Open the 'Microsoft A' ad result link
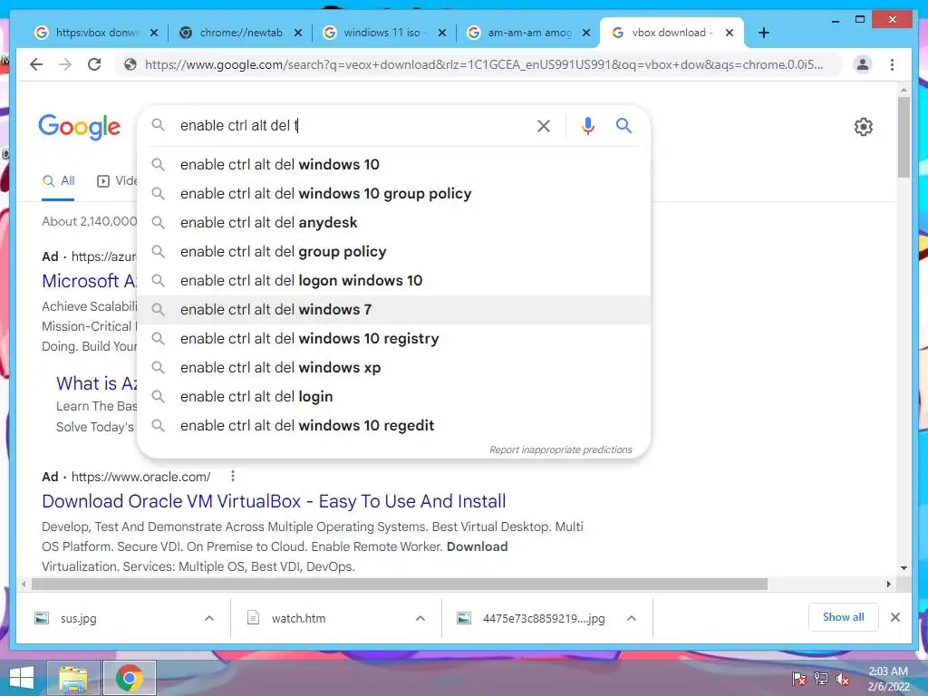928x696 pixels. [90, 281]
